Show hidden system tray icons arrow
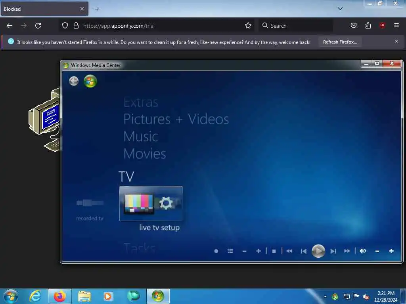The image size is (406, 304). 325,296
